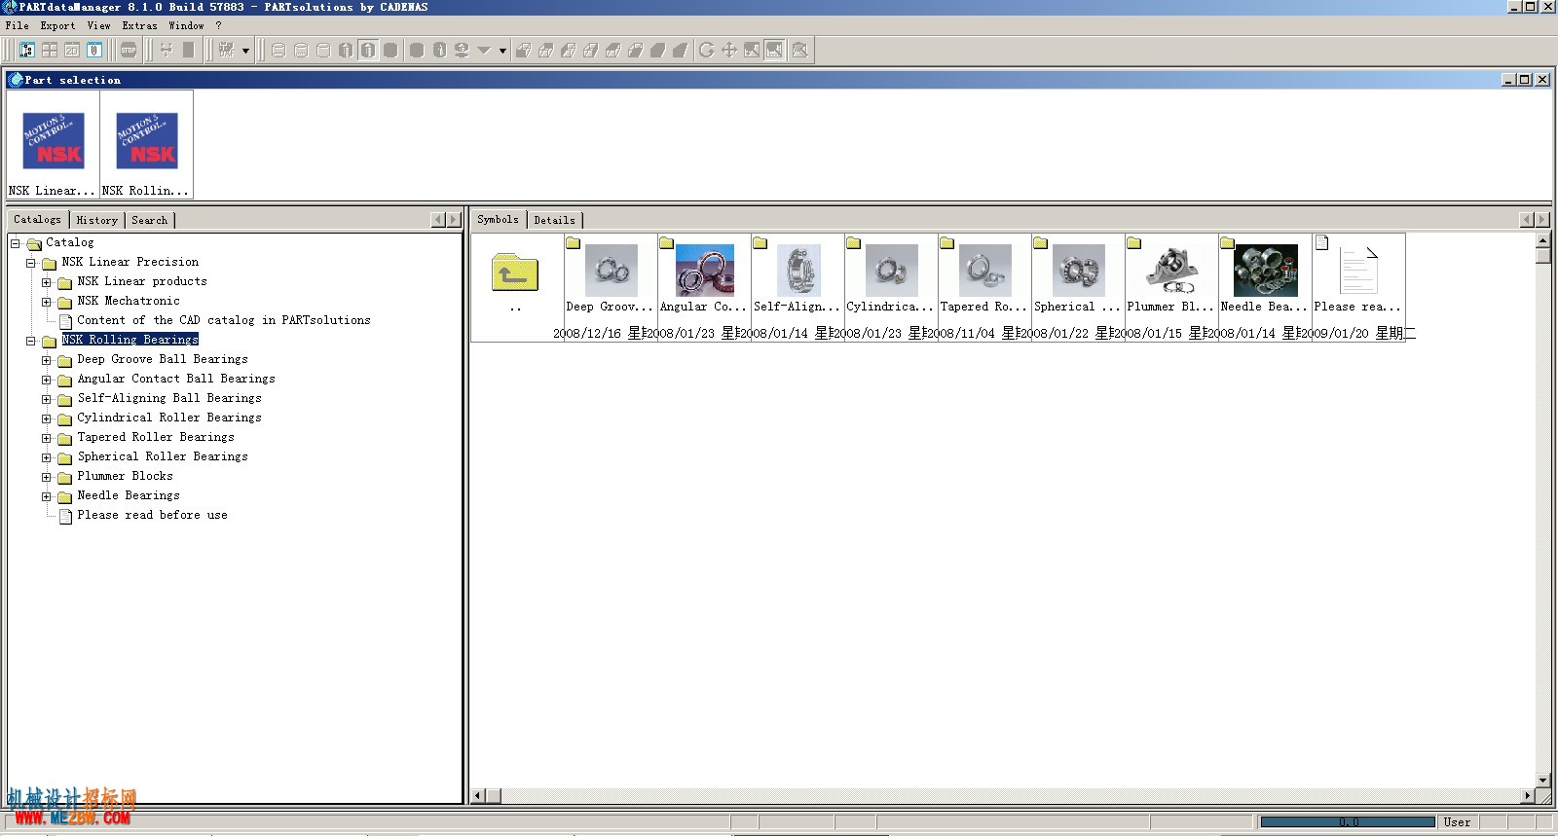Image resolution: width=1558 pixels, height=836 pixels.
Task: Click the pressed zoom window toolbar icon
Action: tap(774, 50)
